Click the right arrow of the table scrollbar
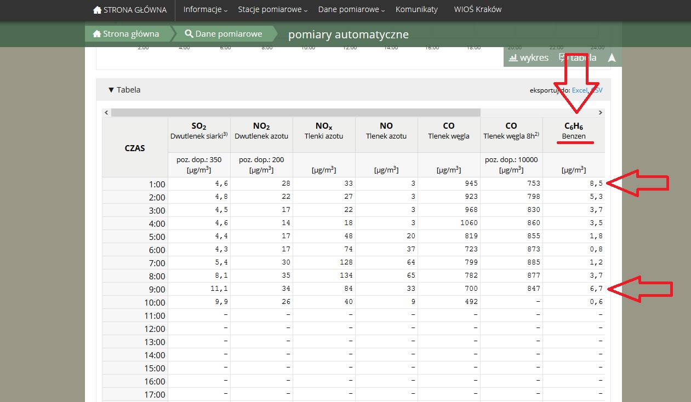 click(601, 112)
